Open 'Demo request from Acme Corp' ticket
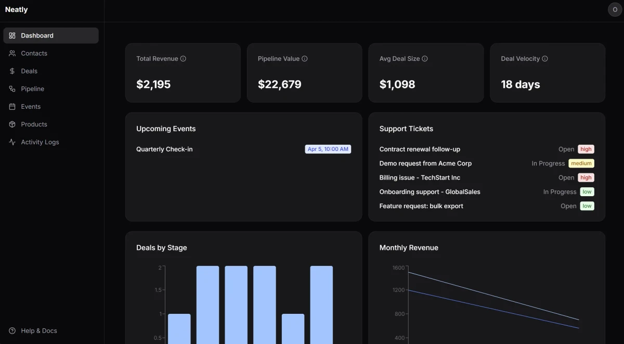 coord(425,163)
